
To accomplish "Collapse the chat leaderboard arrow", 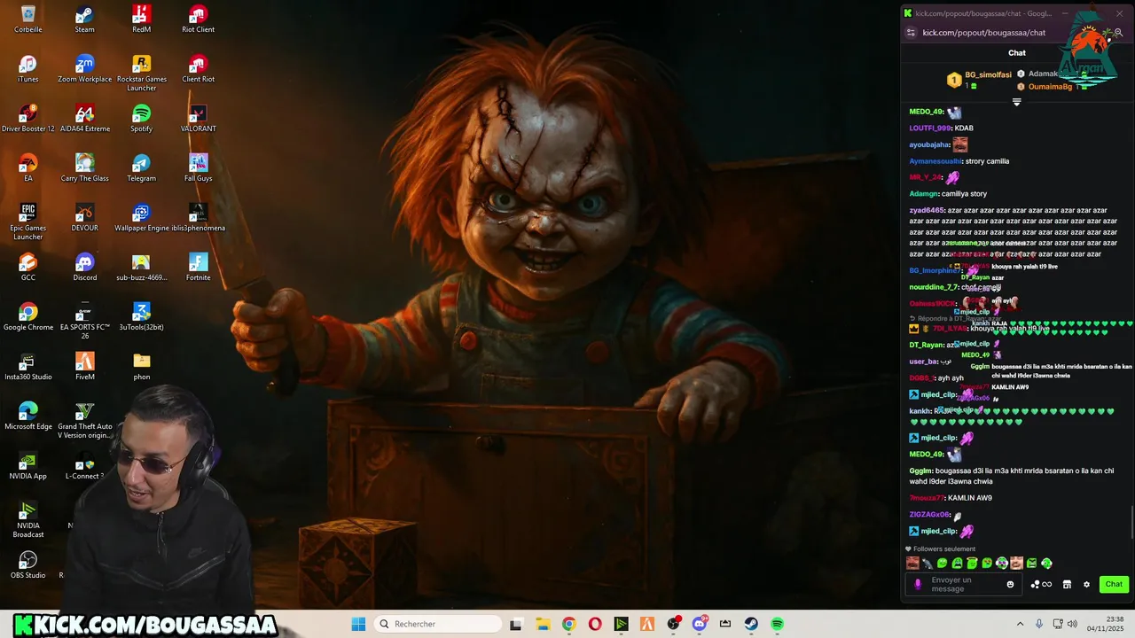I will tap(1017, 102).
